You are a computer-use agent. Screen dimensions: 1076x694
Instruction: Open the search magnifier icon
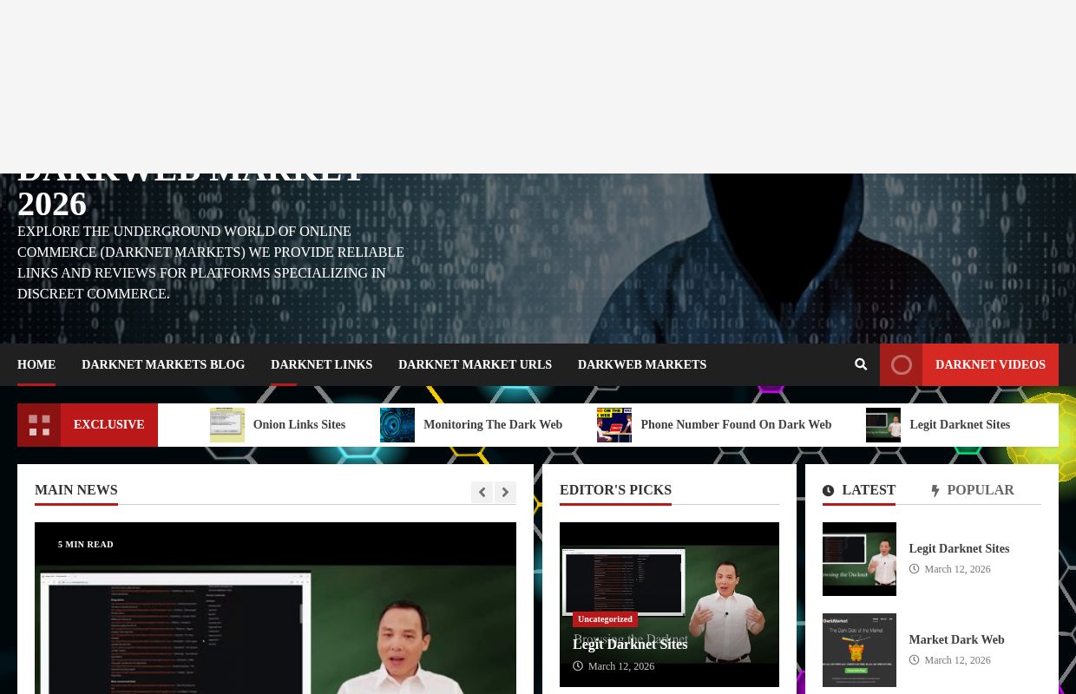[x=861, y=364]
